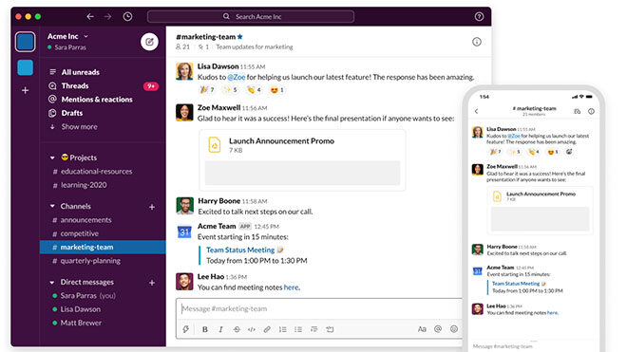Toggle Aa formatting toolbar visibility

pos(422,329)
